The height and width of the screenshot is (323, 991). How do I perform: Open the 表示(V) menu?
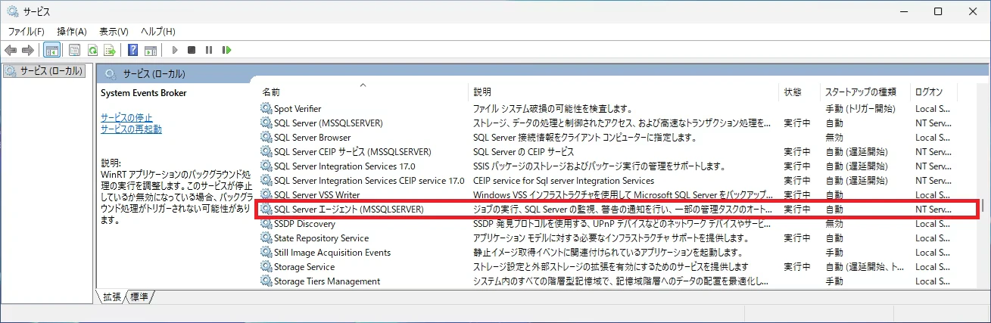point(114,32)
